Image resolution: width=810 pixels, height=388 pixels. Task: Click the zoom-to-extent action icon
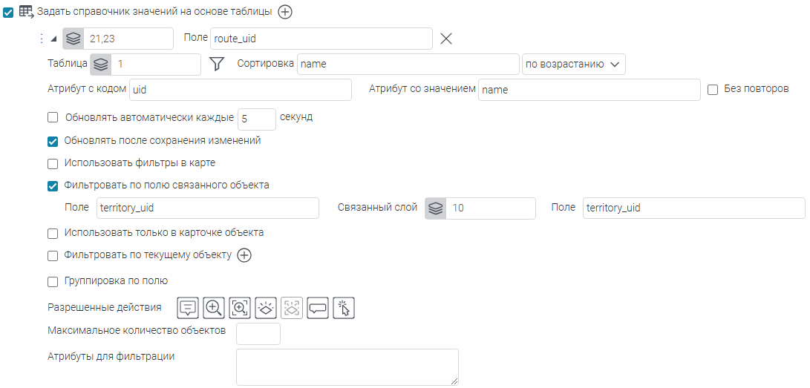point(240,308)
